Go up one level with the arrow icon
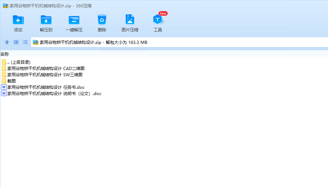Screen dimensions: 328x187 pyautogui.click(x=7, y=42)
